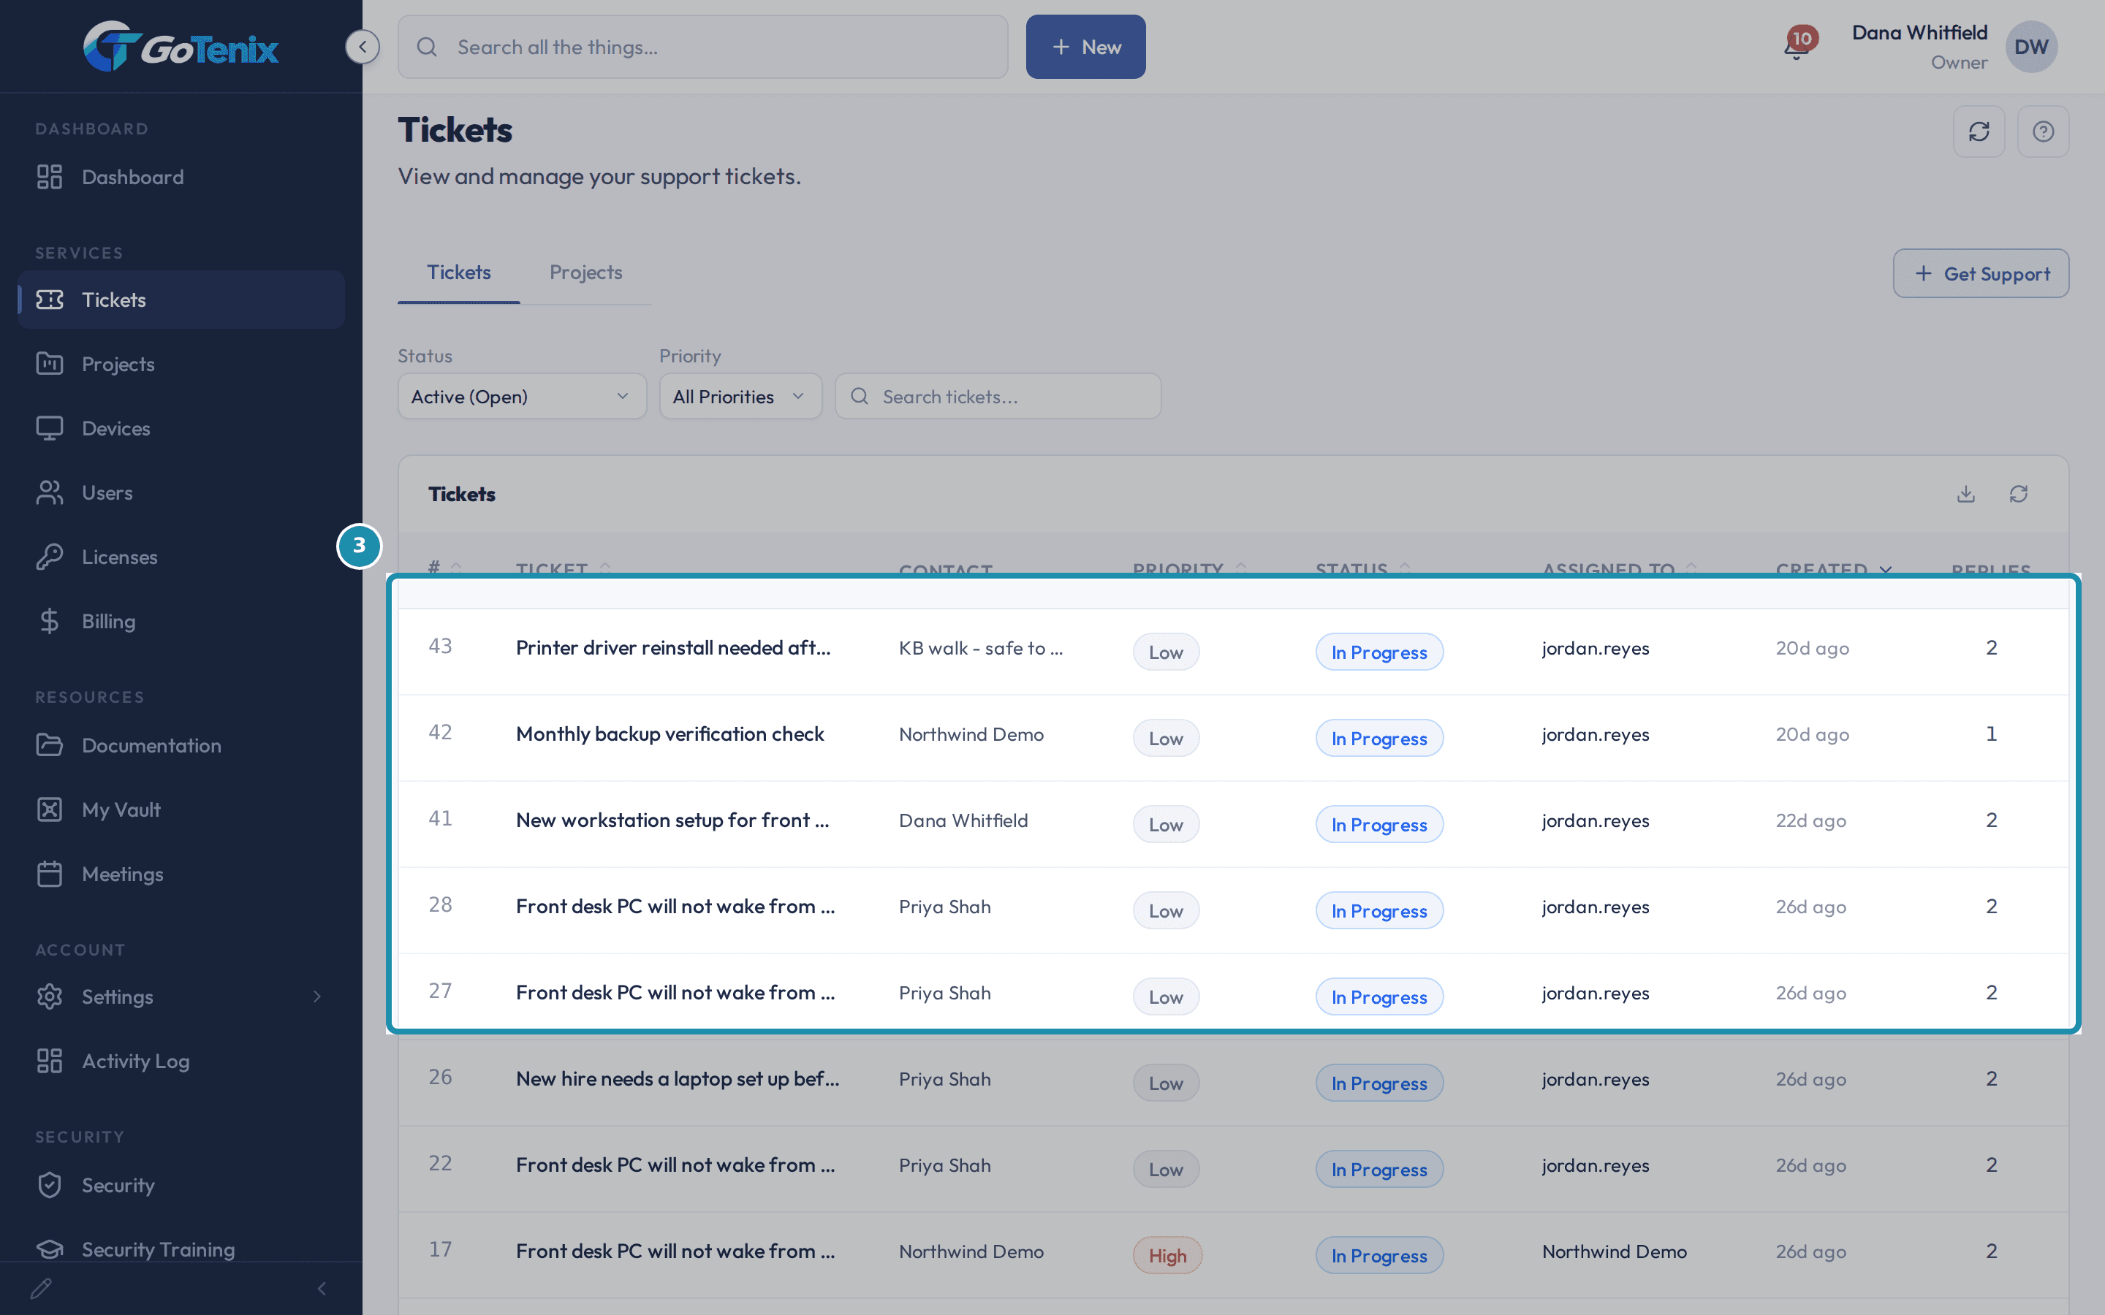Open the Status dropdown showing Active (Open)
Image resolution: width=2105 pixels, height=1315 pixels.
pos(522,397)
